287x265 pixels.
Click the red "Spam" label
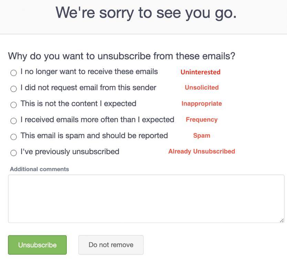click(x=202, y=136)
